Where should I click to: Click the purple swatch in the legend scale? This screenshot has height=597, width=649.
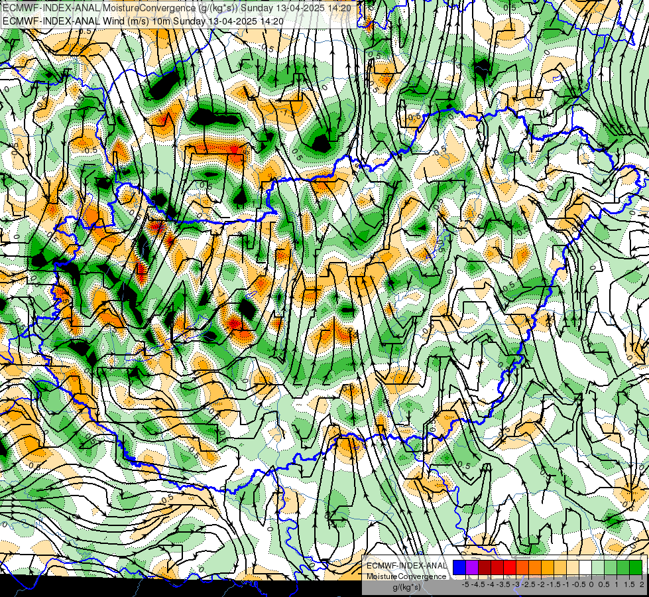472,567
